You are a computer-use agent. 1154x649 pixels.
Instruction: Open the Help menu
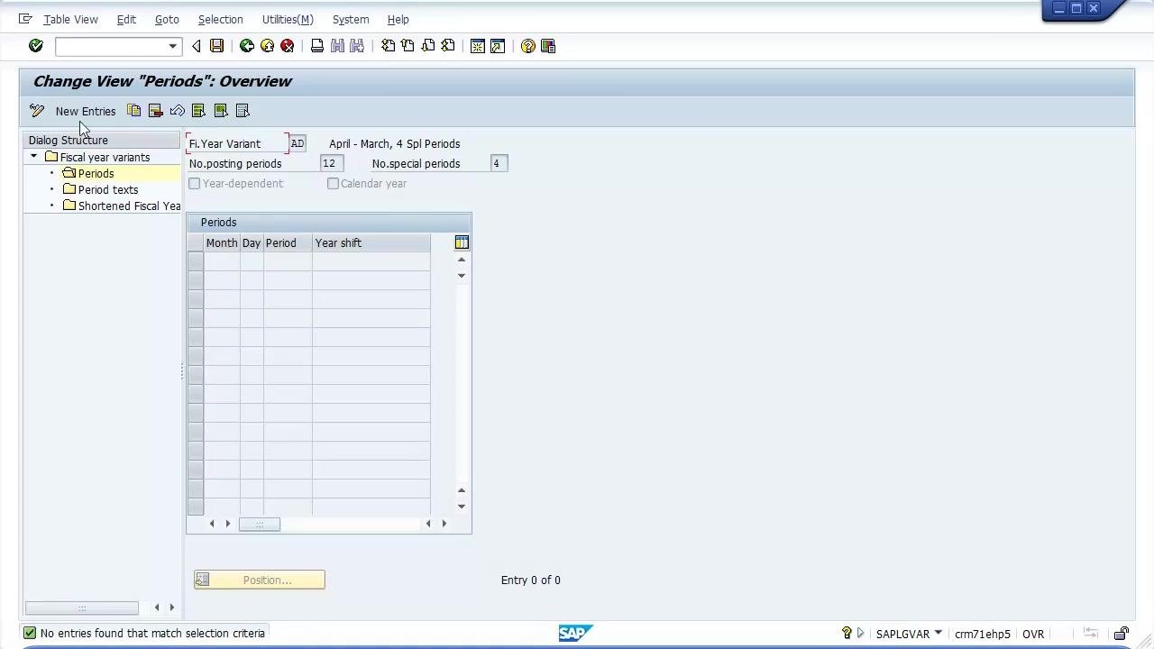(398, 19)
